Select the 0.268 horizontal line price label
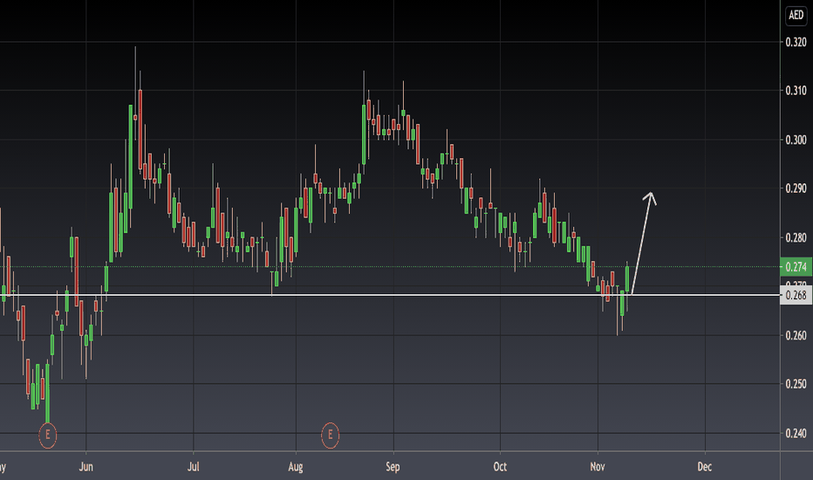The height and width of the screenshot is (480, 813). (796, 295)
